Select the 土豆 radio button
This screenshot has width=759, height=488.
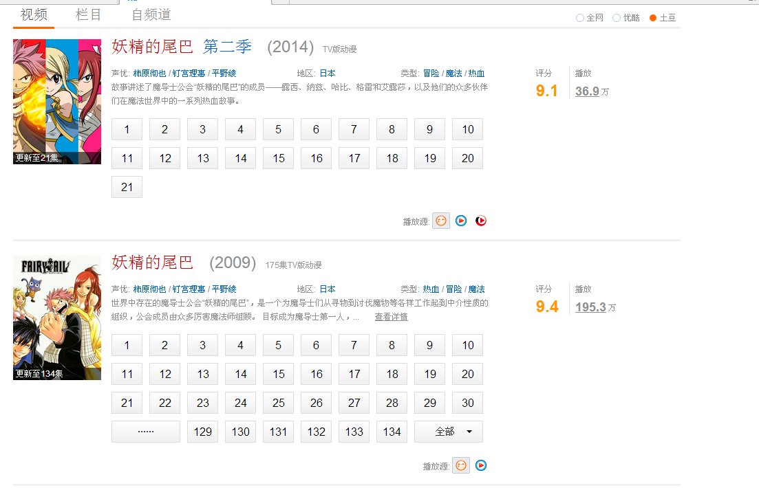(x=653, y=18)
